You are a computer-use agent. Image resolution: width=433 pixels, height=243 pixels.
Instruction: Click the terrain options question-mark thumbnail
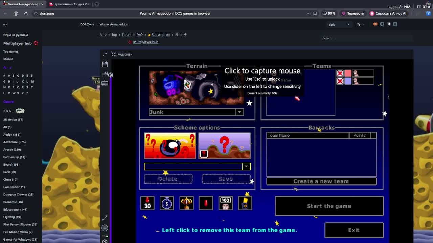pos(225,146)
